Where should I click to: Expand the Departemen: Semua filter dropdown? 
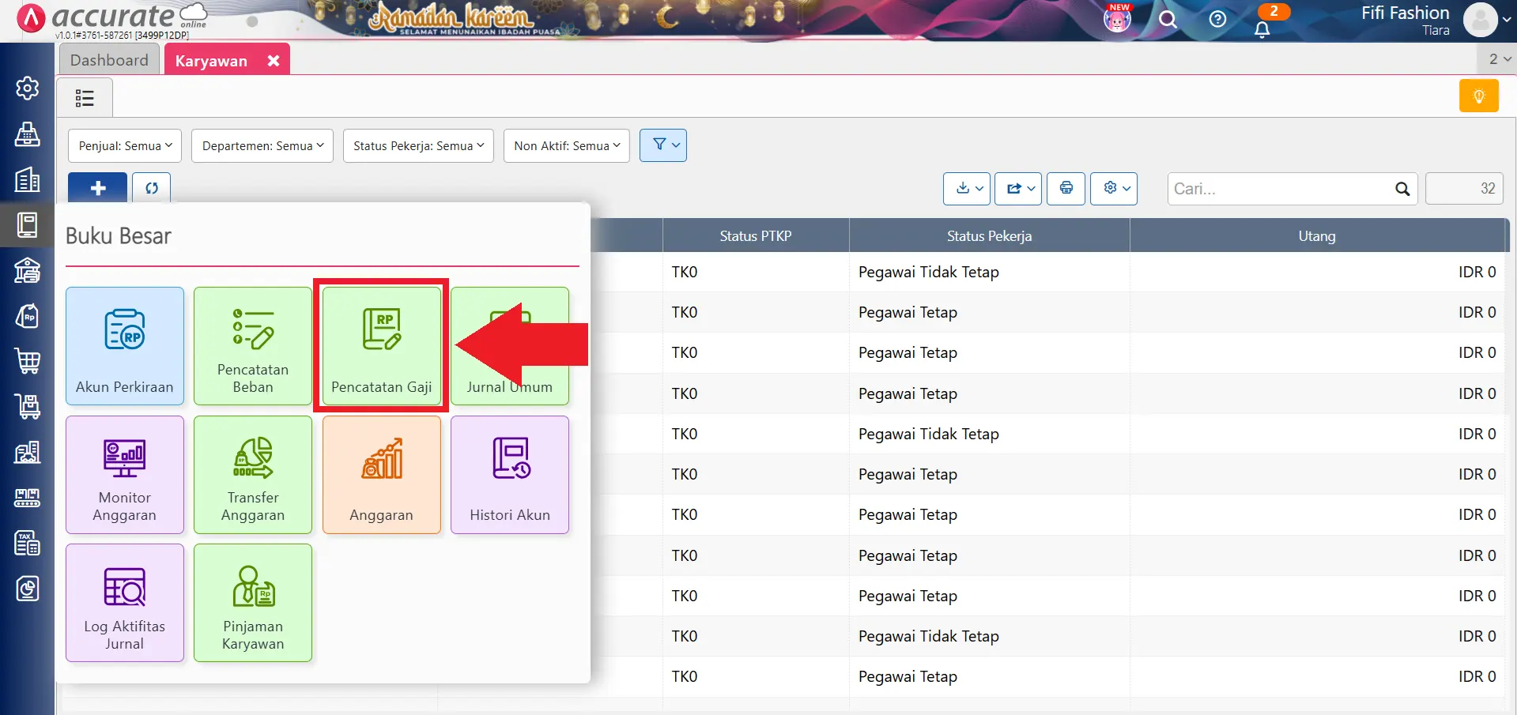pyautogui.click(x=262, y=146)
